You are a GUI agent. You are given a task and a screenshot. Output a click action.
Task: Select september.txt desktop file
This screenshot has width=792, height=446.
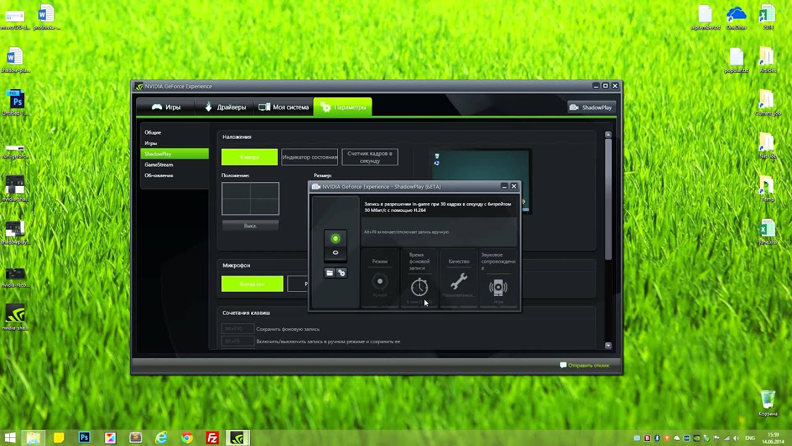click(x=705, y=17)
